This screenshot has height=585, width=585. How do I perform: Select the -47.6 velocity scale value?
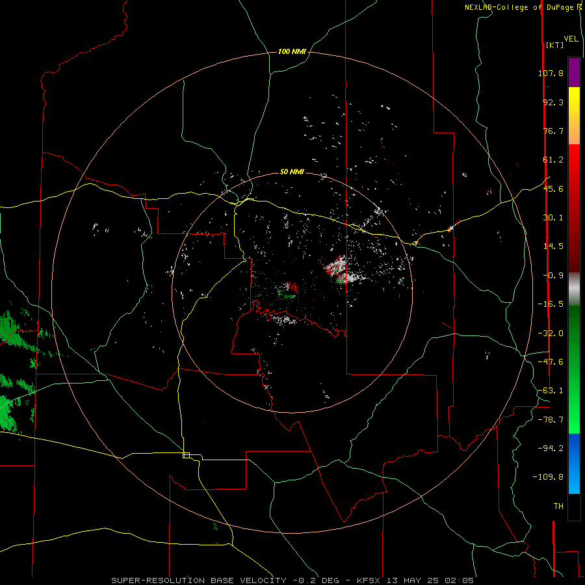click(x=551, y=362)
